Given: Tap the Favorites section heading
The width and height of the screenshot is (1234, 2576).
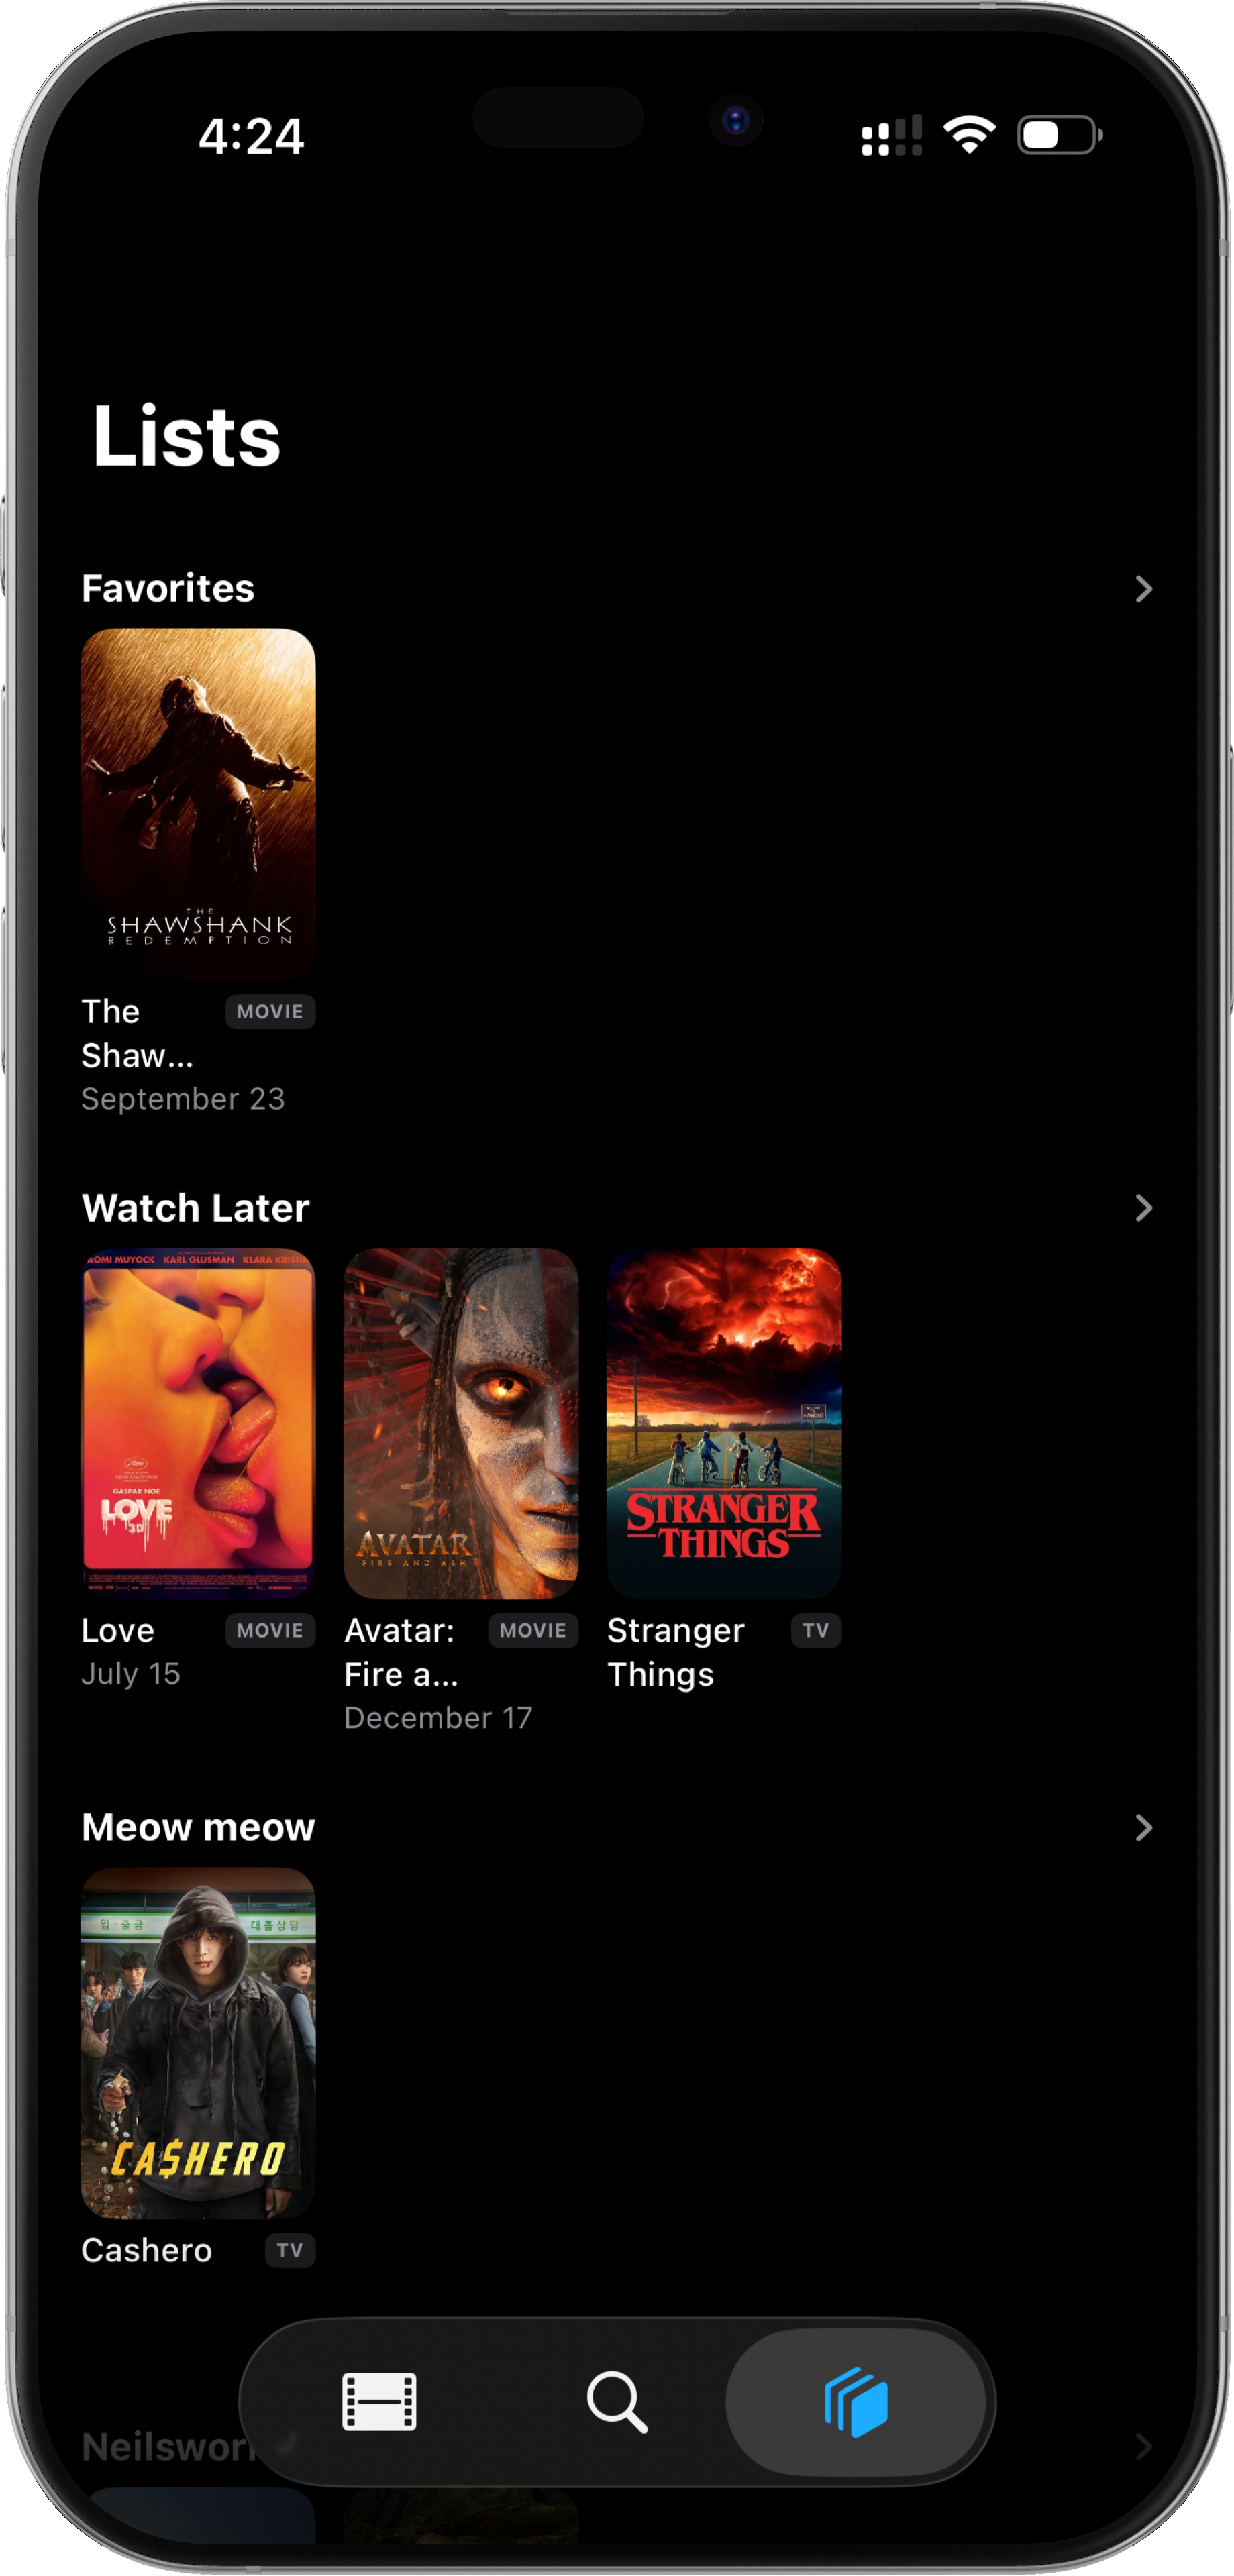Looking at the screenshot, I should tap(168, 588).
